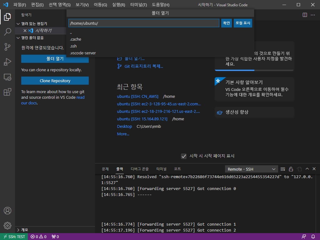Expand the 개요 outline section
The image size is (320, 240).
18,230
